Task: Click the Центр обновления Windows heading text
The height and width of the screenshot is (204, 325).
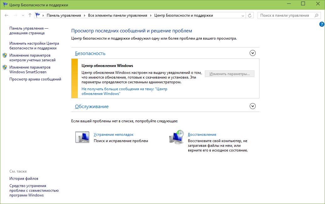Action: (x=107, y=66)
